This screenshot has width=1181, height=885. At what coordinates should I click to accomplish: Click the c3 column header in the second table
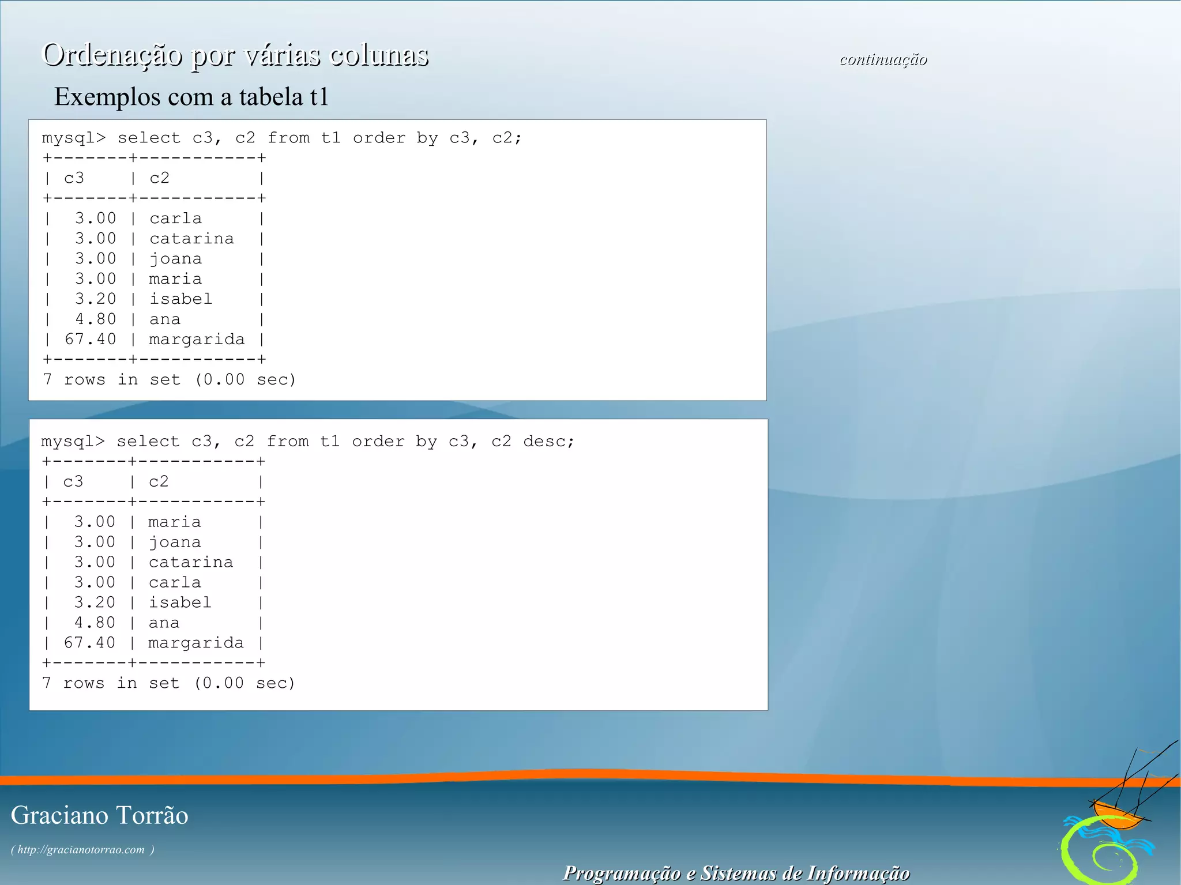73,481
